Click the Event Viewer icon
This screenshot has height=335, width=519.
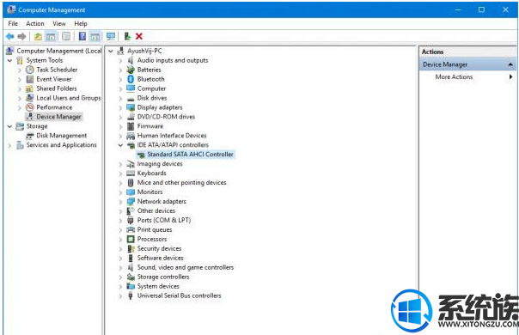[30, 79]
